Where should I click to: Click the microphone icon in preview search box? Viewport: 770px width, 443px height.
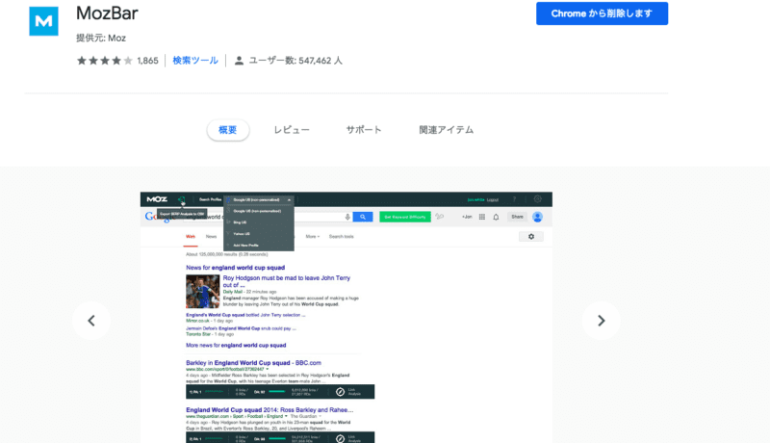(x=347, y=217)
